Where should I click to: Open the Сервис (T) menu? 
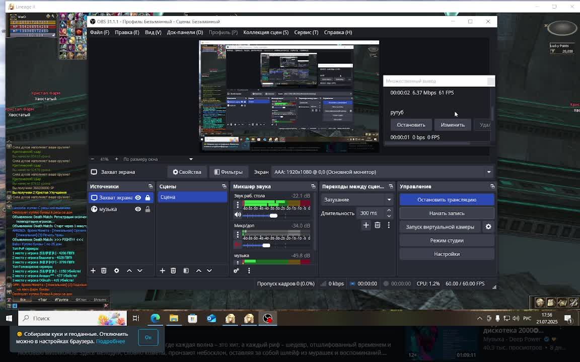[306, 33]
